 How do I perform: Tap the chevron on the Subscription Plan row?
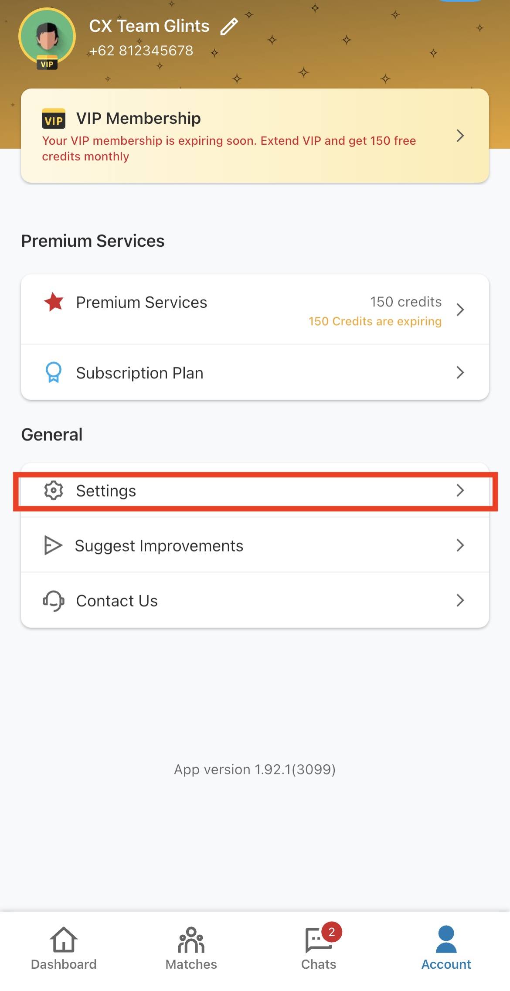[460, 372]
